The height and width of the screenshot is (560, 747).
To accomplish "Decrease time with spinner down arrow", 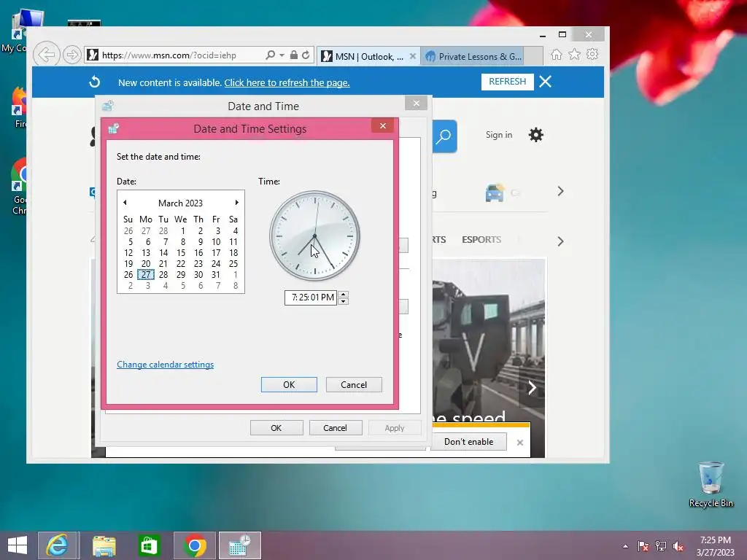I will point(343,301).
